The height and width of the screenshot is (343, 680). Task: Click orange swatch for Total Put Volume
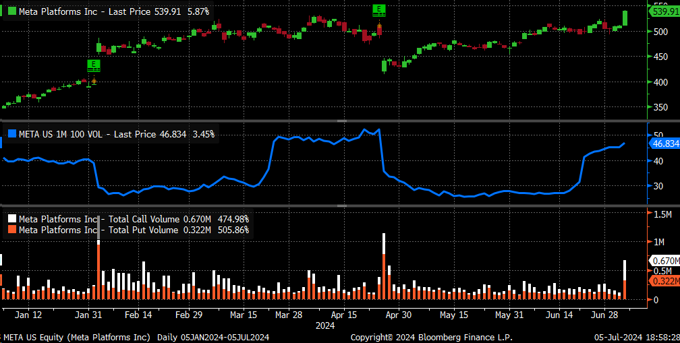coord(12,230)
